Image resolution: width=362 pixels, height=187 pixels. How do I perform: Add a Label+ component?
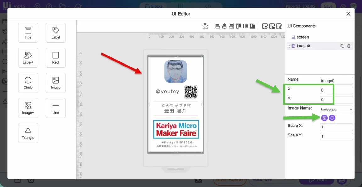click(28, 57)
